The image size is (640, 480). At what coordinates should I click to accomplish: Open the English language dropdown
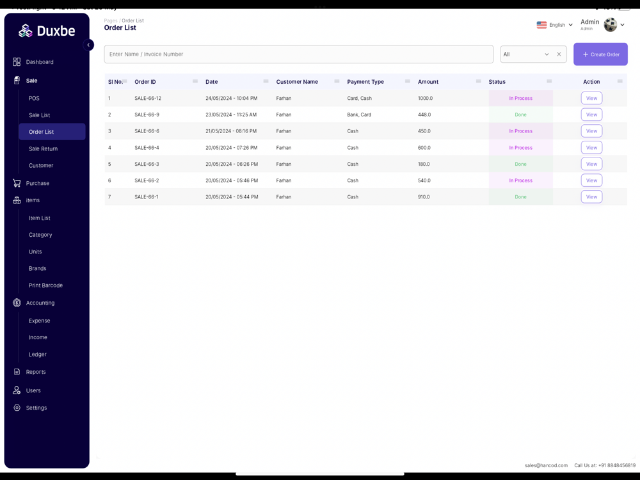click(554, 25)
